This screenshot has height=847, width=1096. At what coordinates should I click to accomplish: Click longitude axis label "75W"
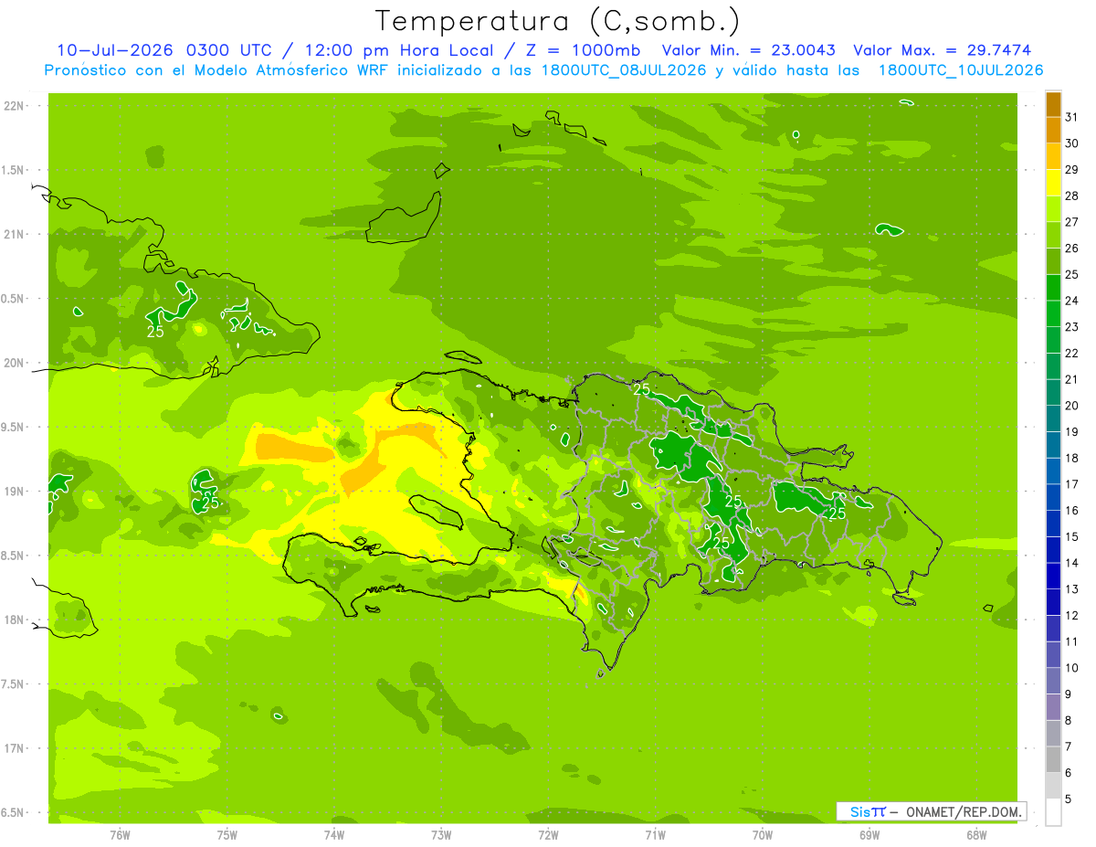pos(227,834)
